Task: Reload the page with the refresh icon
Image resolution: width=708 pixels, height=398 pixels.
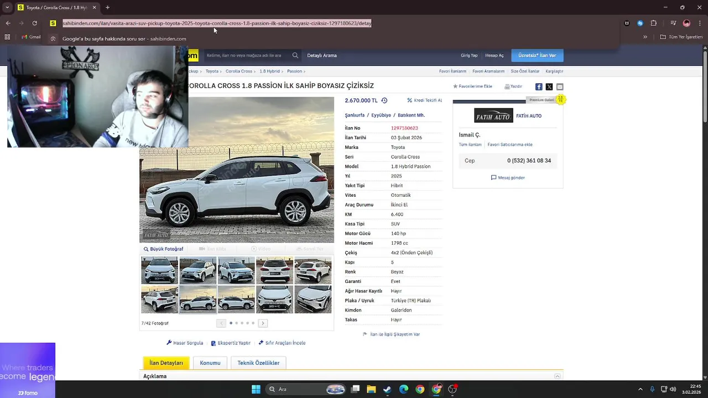Action: click(x=34, y=23)
